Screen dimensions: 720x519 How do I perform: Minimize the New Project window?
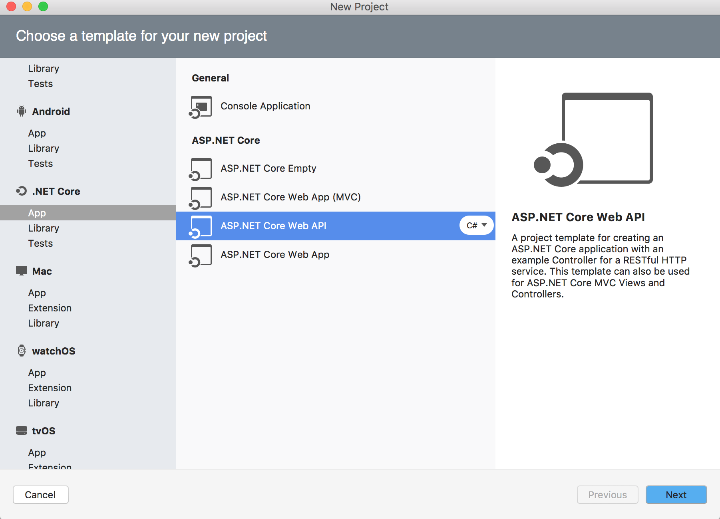coord(27,6)
